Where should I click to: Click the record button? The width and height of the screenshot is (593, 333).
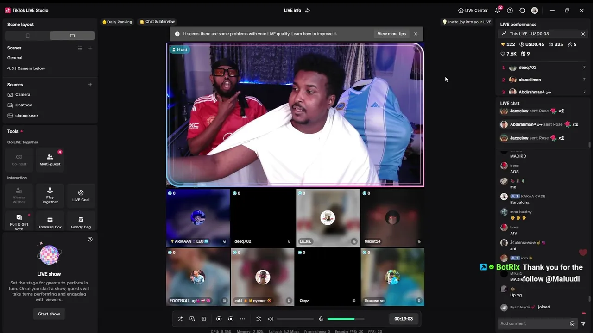pos(219,319)
